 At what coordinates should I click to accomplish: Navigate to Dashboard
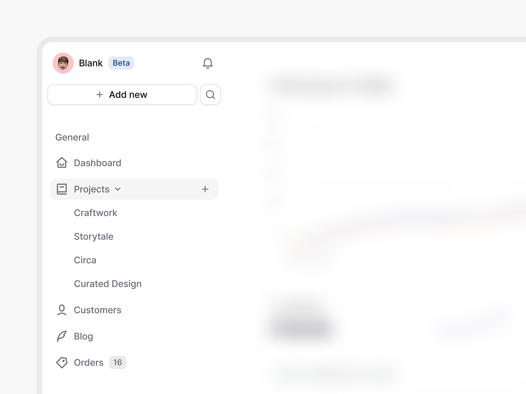(x=98, y=163)
